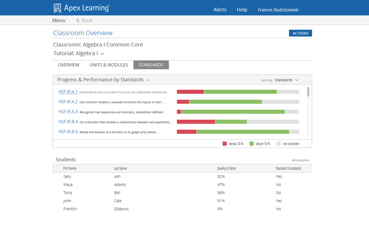Collapse the Progress & Performance by Standards panel
The image size is (369, 227).
pos(148,80)
